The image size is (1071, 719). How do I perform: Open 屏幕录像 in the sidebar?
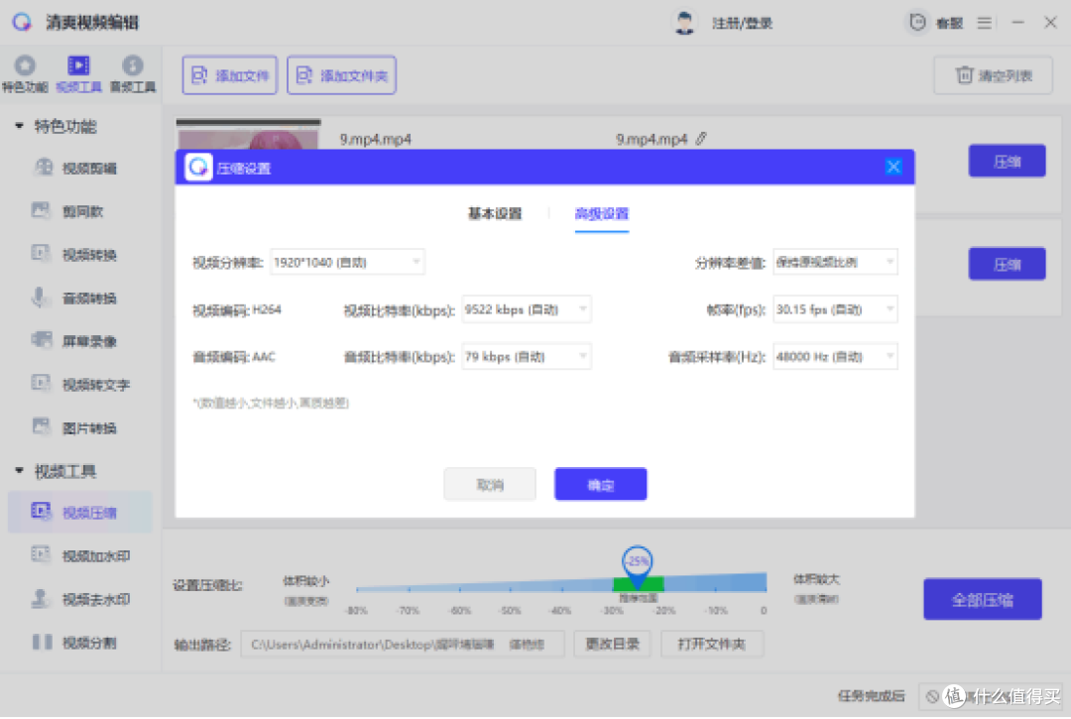coord(75,341)
